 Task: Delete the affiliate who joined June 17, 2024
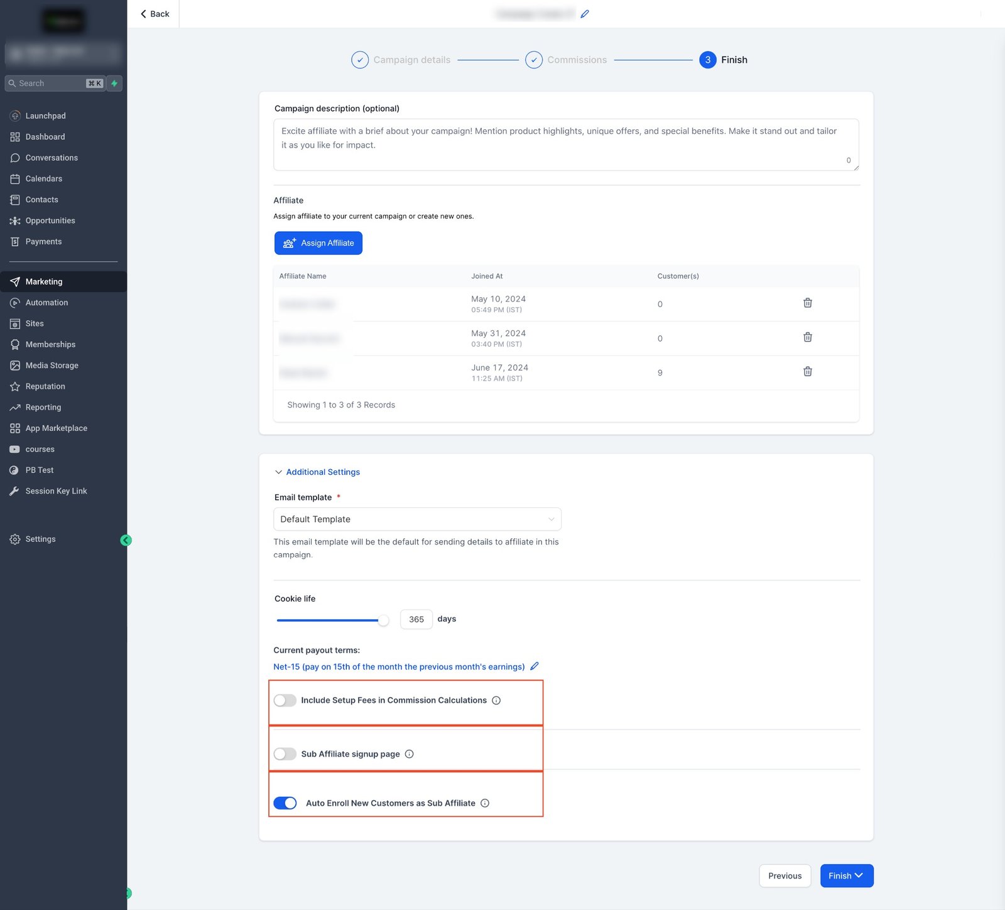[x=807, y=372]
